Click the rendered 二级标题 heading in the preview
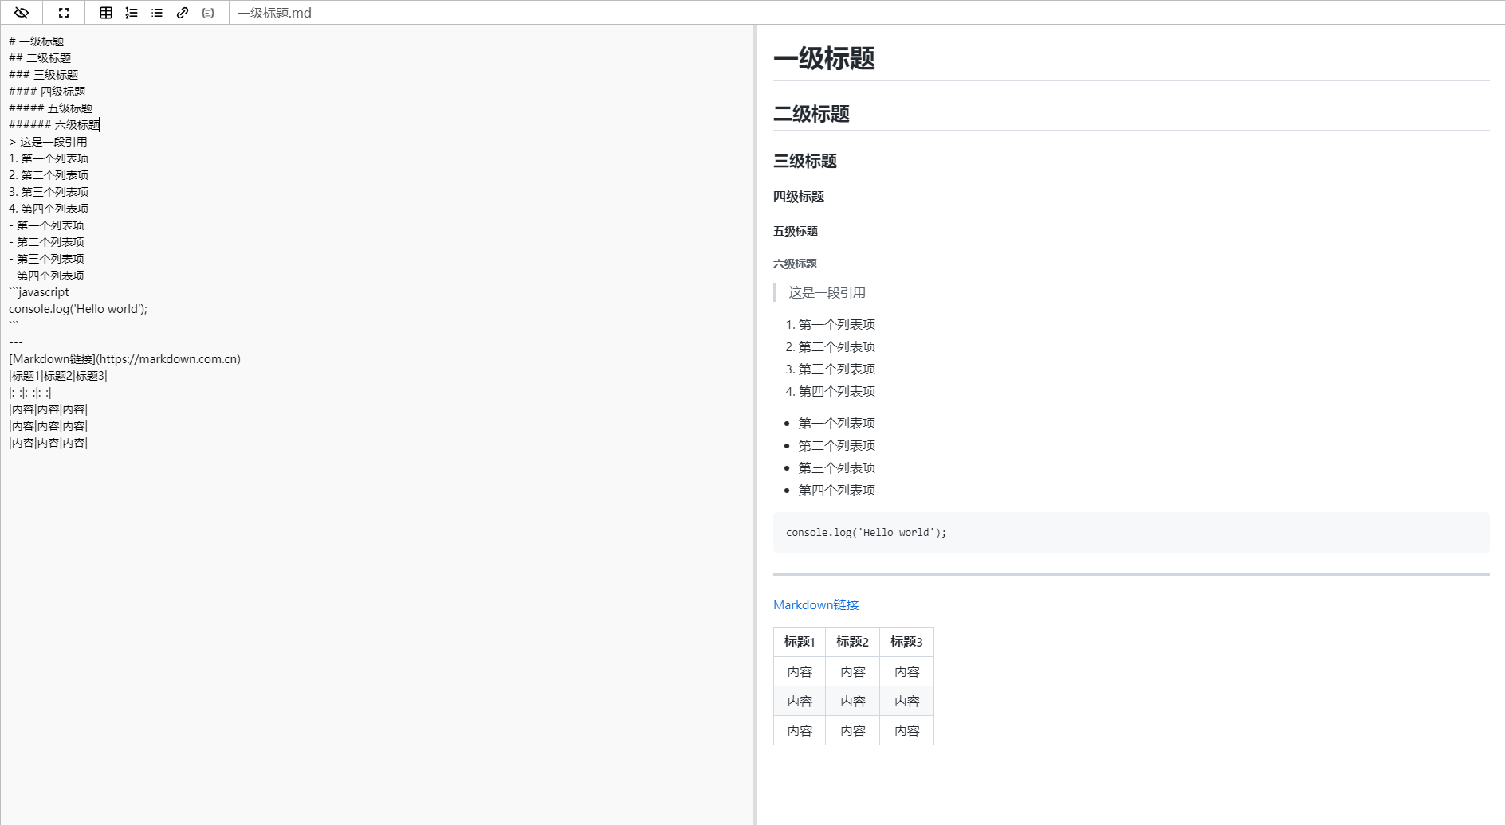 pos(811,114)
